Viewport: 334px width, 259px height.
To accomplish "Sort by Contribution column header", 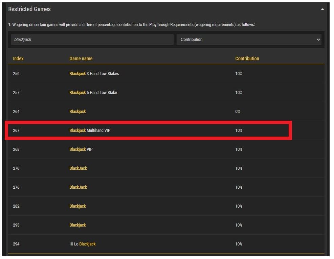I will pyautogui.click(x=247, y=58).
